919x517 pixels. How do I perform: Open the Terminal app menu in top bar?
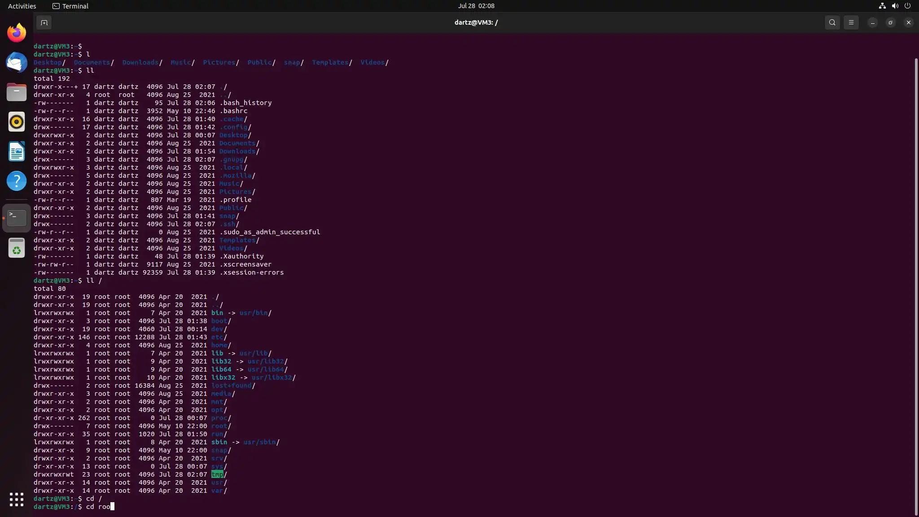[x=70, y=6]
